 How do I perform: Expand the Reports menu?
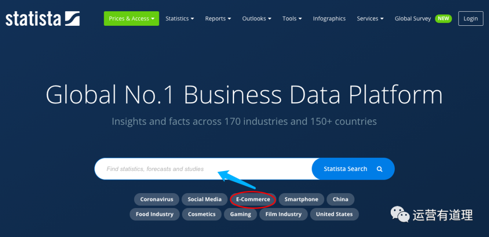coord(218,19)
